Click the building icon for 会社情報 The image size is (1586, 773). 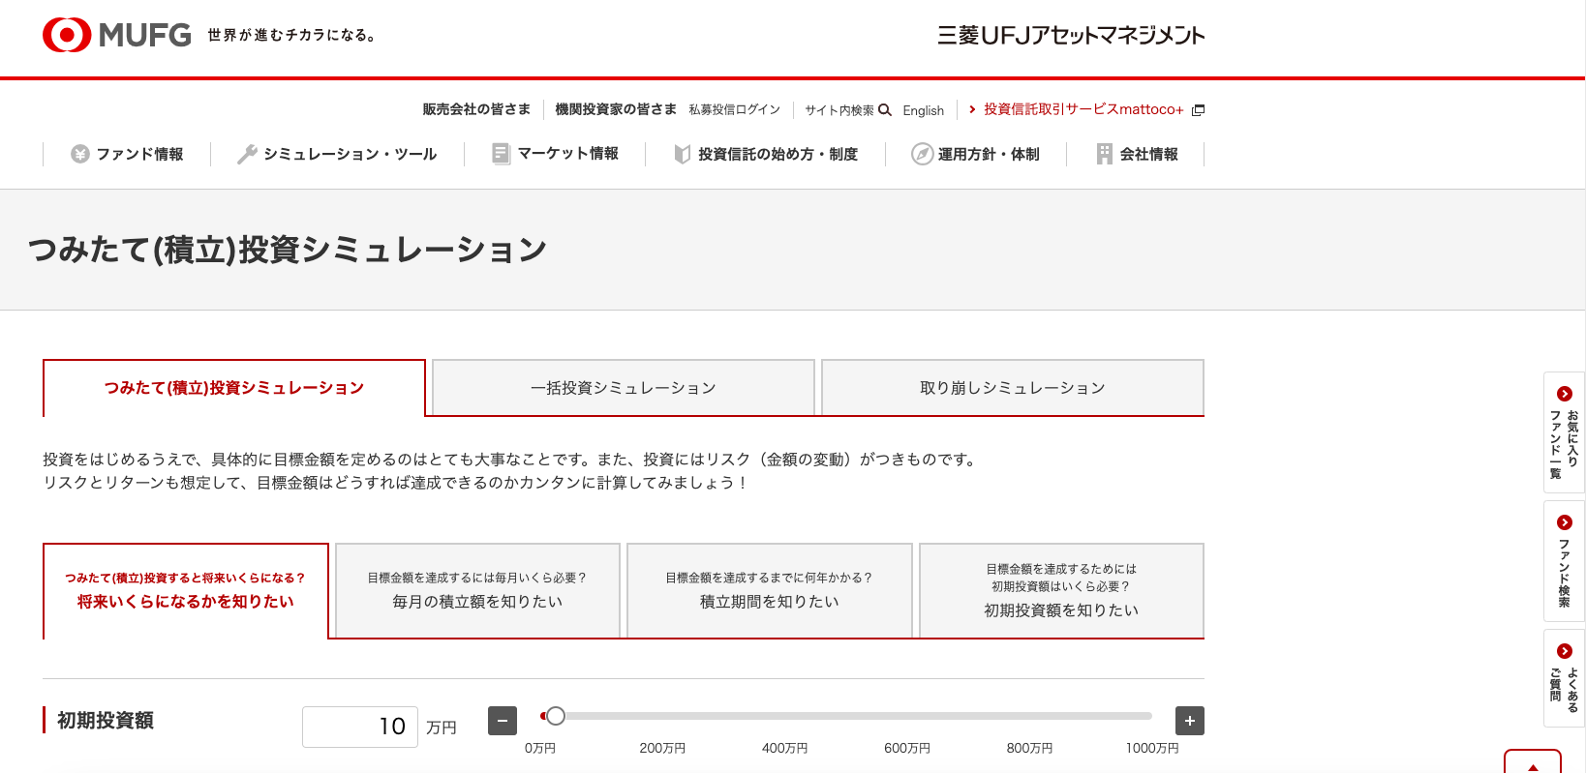point(1105,154)
